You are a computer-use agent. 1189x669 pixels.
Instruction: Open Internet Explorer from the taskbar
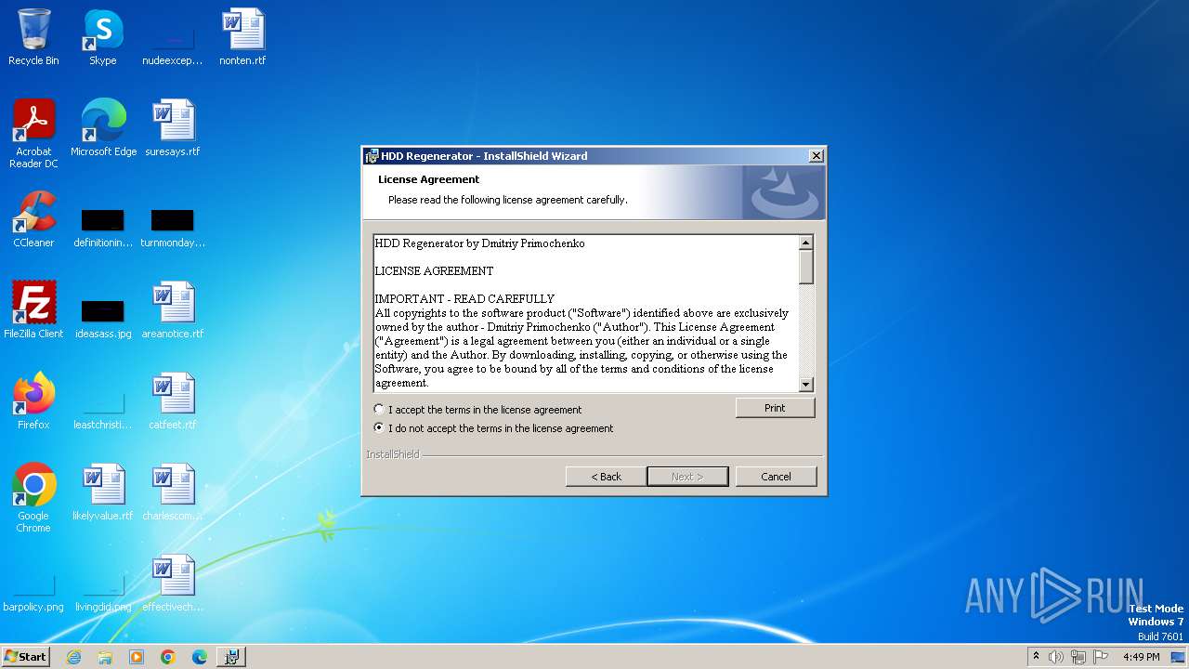coord(73,657)
